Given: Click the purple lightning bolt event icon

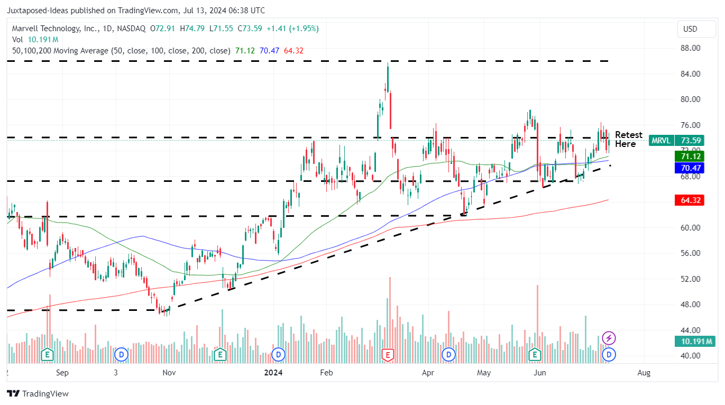Looking at the screenshot, I should click(x=608, y=337).
